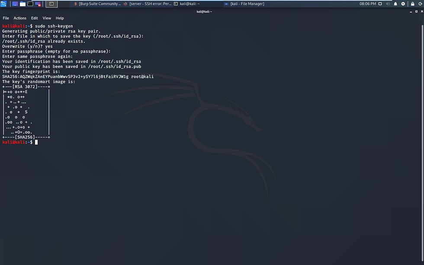Click the 'The key fingerprint is:' line
This screenshot has width=424, height=265.
tap(31, 71)
